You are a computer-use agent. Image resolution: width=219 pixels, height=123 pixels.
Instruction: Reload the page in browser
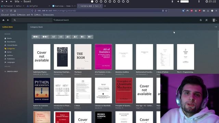[x=11, y=11]
